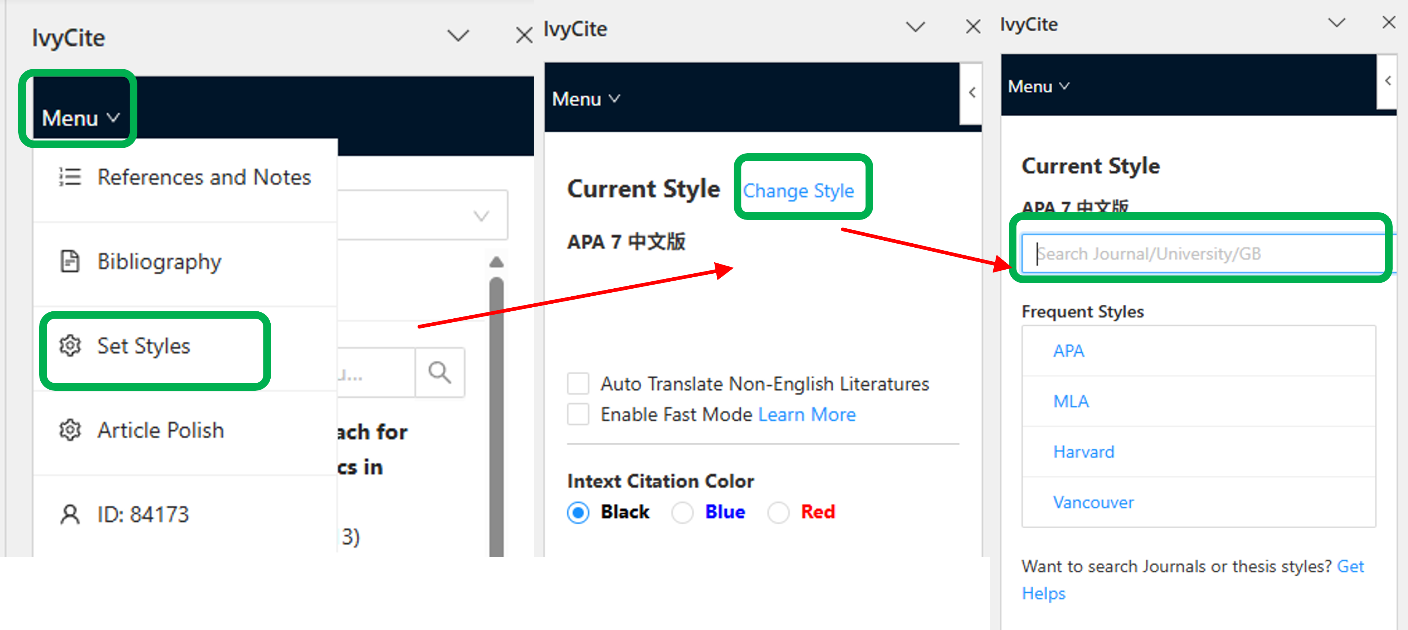1408x630 pixels.
Task: Click the user profile icon beside ID
Action: pos(70,514)
